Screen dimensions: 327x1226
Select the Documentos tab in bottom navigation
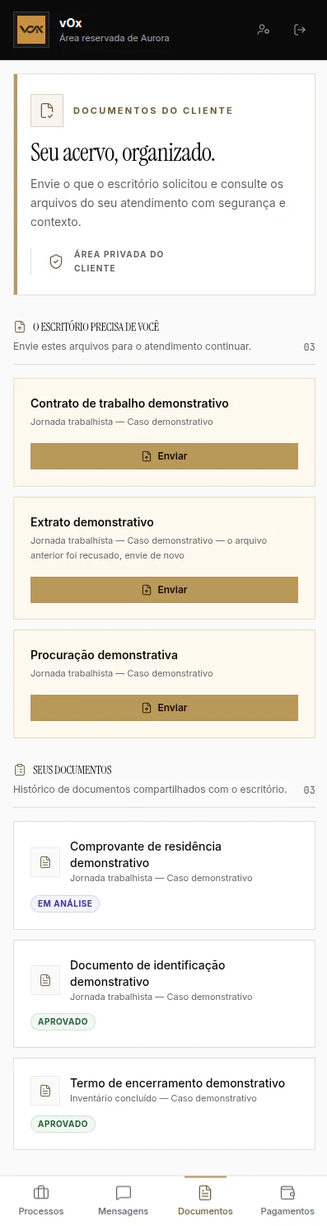205,1201
